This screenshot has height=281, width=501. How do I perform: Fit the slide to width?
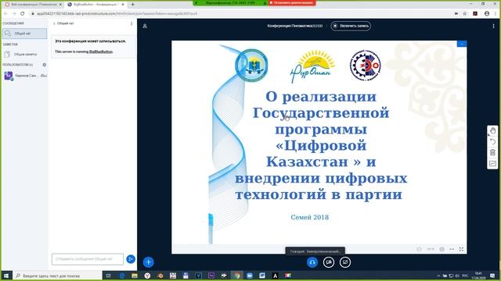coord(452,249)
